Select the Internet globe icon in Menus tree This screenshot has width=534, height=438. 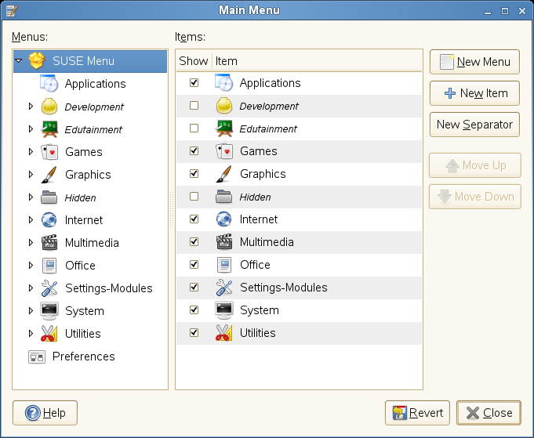click(49, 220)
